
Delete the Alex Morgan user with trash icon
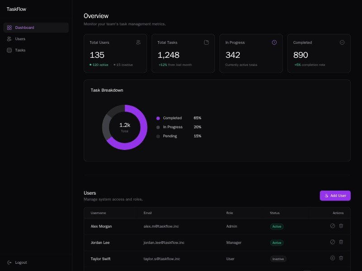[x=341, y=226]
